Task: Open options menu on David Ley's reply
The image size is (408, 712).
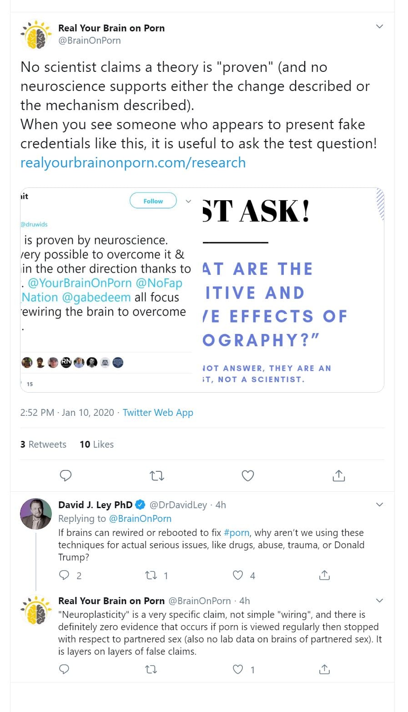Action: point(379,505)
